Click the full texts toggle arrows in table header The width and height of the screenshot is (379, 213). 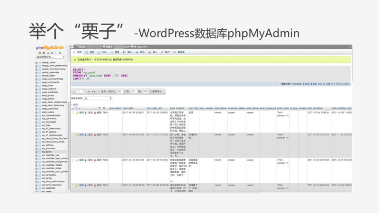click(76, 108)
